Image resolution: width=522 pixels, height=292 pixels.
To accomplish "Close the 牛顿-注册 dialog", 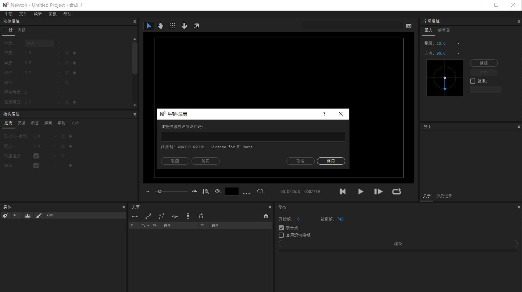I will (x=341, y=114).
